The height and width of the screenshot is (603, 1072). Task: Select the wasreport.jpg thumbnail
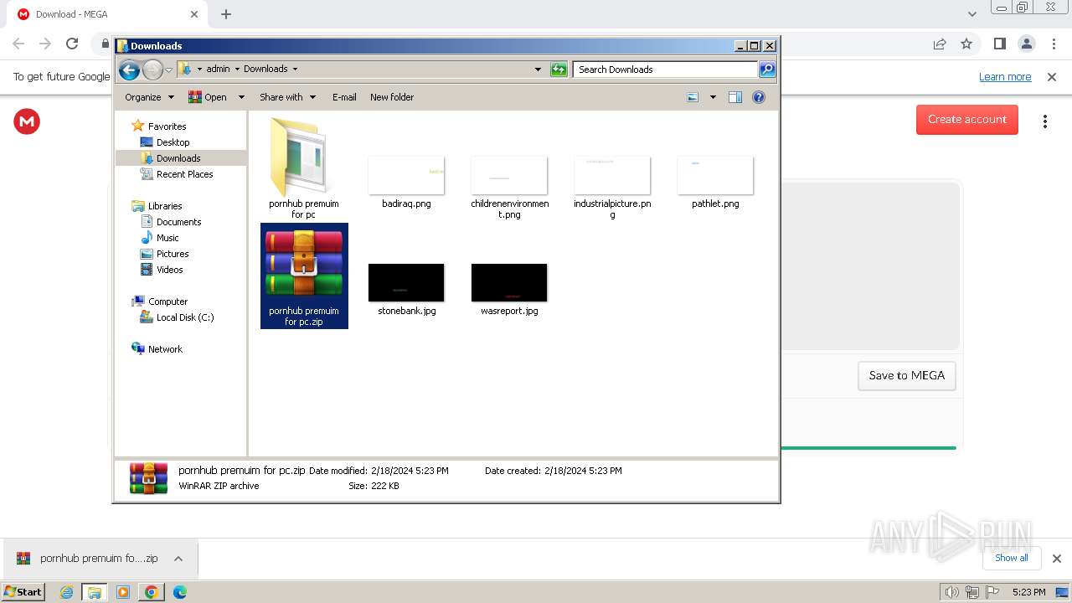tap(509, 282)
